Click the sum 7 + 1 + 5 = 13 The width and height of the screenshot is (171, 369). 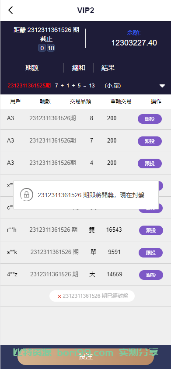click(x=75, y=86)
